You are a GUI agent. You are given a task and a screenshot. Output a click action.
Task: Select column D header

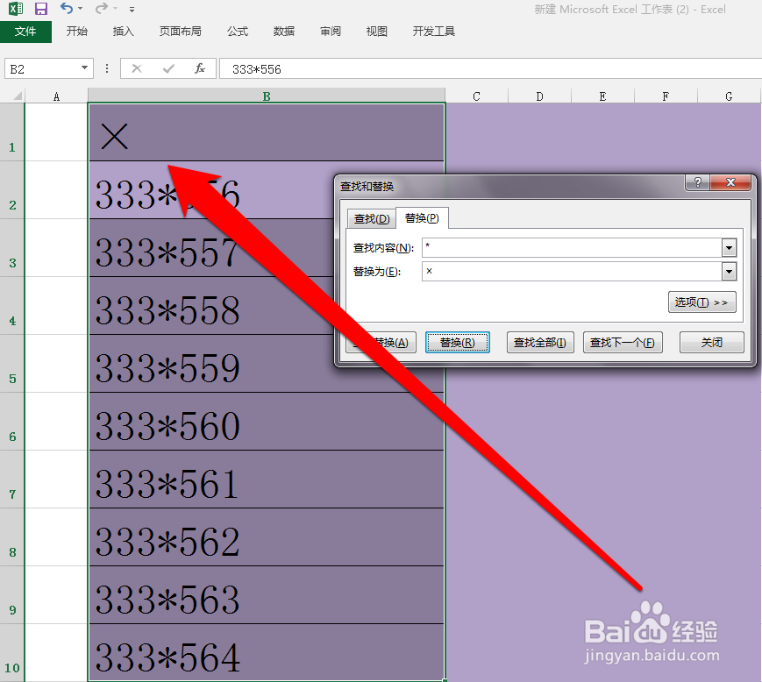[x=539, y=96]
